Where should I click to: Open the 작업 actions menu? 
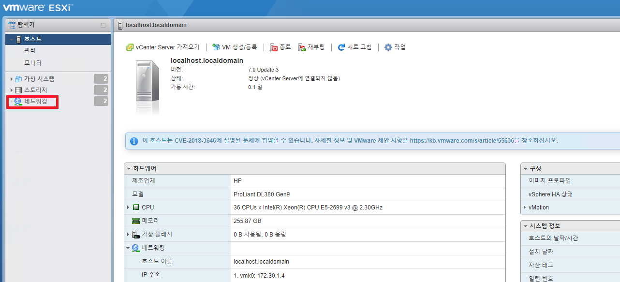point(395,47)
